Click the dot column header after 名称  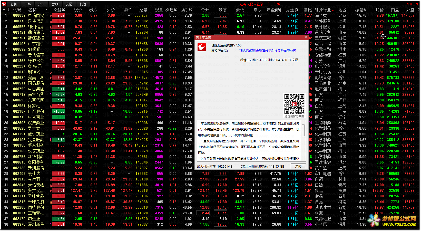46,10
